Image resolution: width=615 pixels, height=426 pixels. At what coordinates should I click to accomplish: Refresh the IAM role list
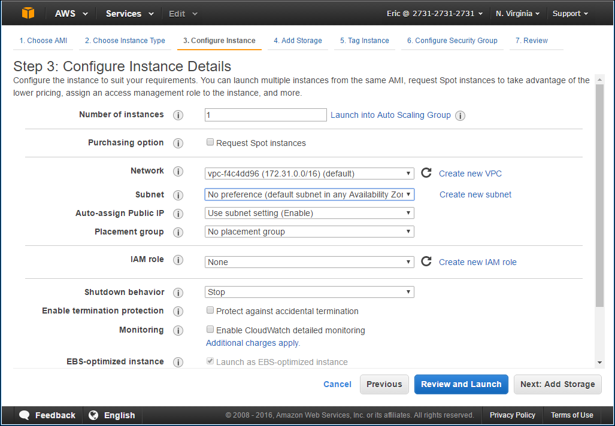pyautogui.click(x=426, y=261)
